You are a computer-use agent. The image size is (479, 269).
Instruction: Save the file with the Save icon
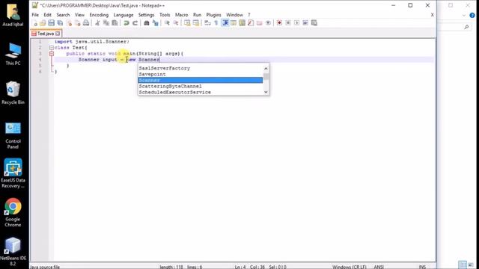pyautogui.click(x=52, y=23)
